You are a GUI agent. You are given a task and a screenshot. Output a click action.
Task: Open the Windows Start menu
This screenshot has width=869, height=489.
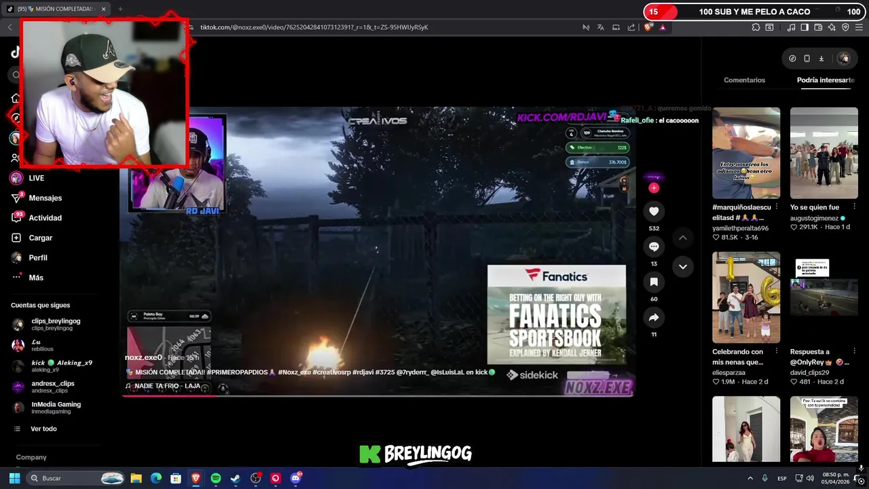pos(14,478)
